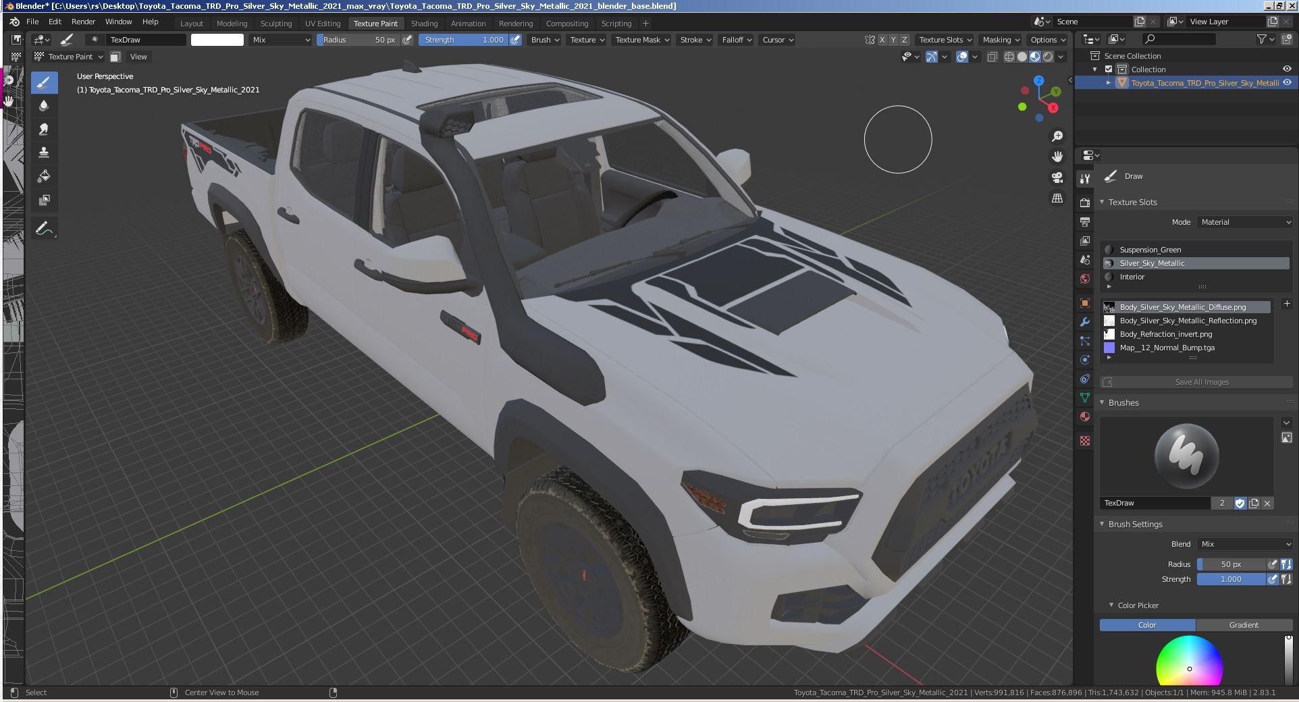Uncheck the Collection exclude checkbox
This screenshot has width=1299, height=702.
[1109, 70]
